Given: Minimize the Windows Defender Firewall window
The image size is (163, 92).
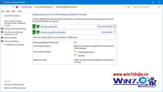Looking at the screenshot, I should click(x=146, y=2).
